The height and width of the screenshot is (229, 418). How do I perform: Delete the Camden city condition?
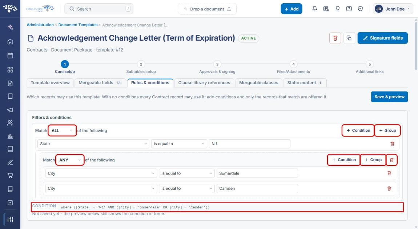pyautogui.click(x=389, y=188)
